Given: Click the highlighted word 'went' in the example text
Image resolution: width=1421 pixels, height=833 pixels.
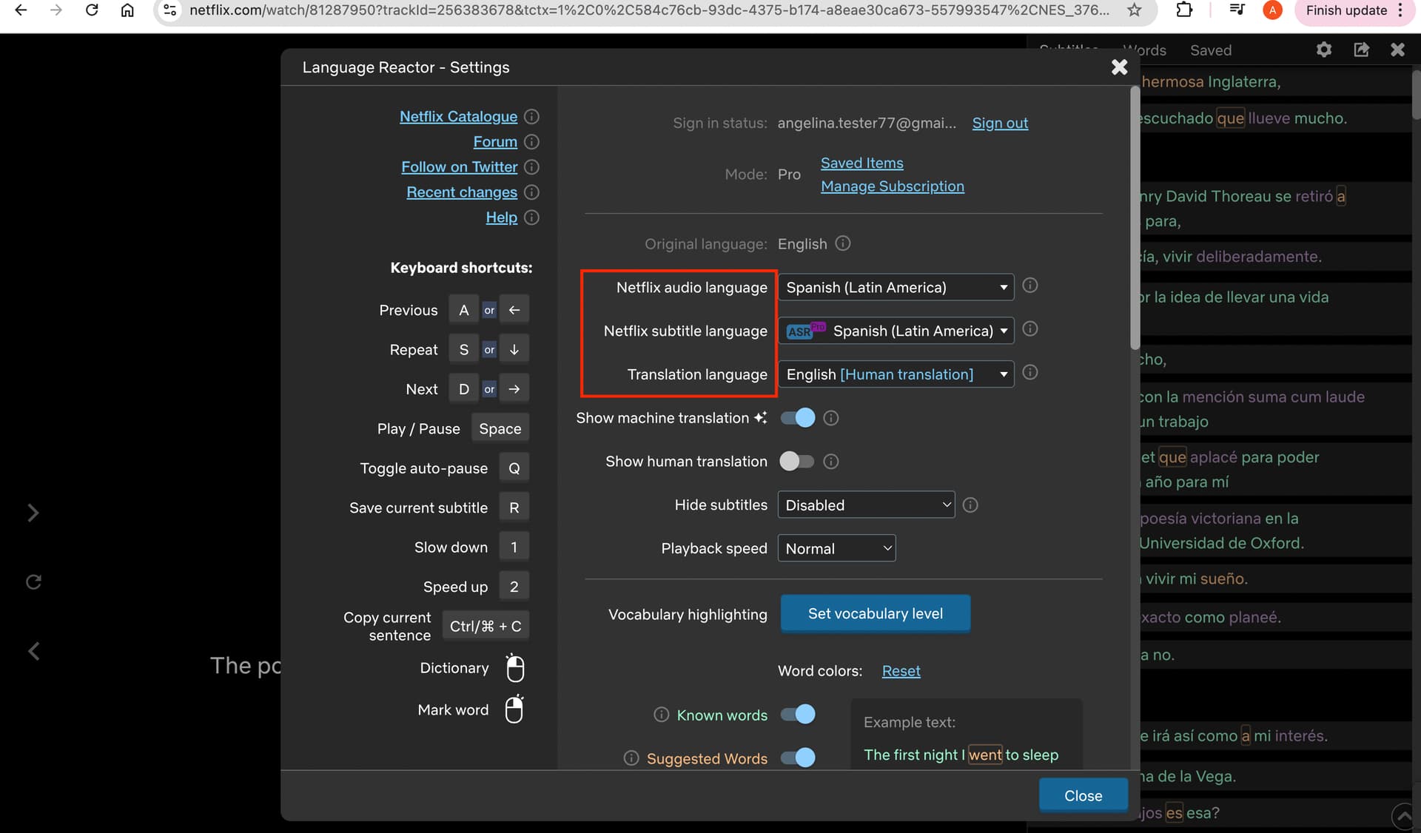Looking at the screenshot, I should pyautogui.click(x=985, y=755).
